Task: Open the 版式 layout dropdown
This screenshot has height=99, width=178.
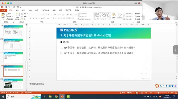Action: tap(24, 14)
